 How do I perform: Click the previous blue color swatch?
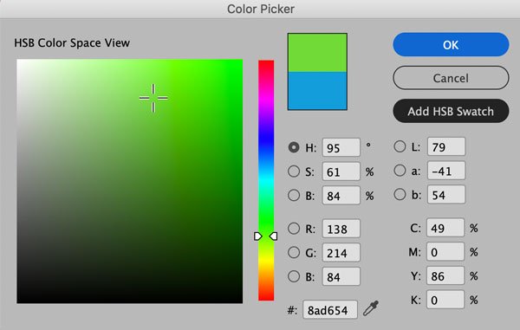(x=317, y=91)
